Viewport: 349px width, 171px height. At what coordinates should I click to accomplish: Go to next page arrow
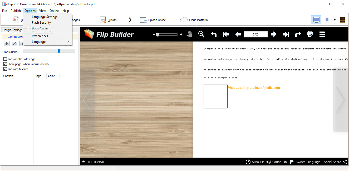[274, 34]
